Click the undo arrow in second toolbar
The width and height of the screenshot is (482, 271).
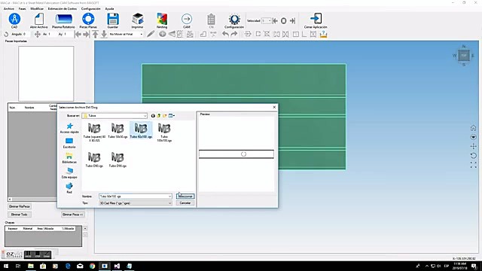pyautogui.click(x=225, y=34)
